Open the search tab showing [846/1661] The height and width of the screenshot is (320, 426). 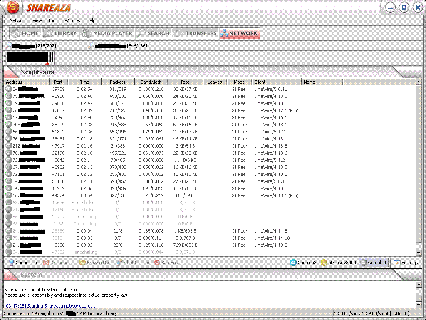point(119,46)
